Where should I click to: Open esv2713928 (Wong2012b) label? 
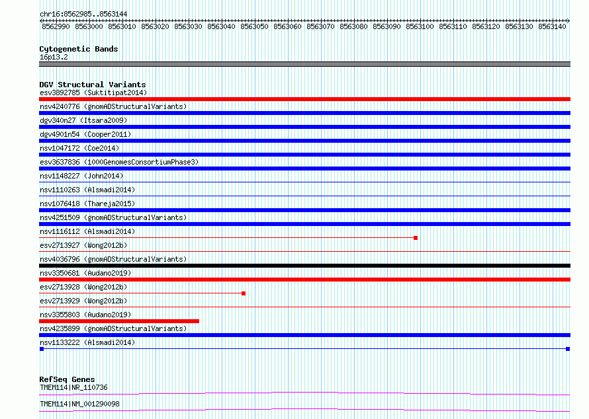pyautogui.click(x=83, y=287)
